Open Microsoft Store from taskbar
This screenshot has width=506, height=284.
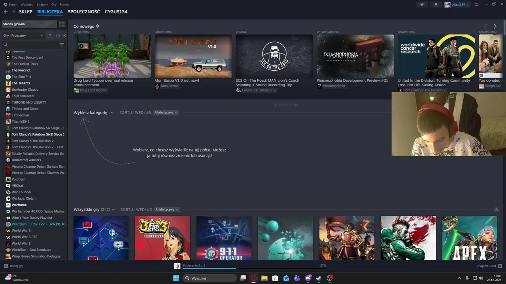(x=275, y=278)
